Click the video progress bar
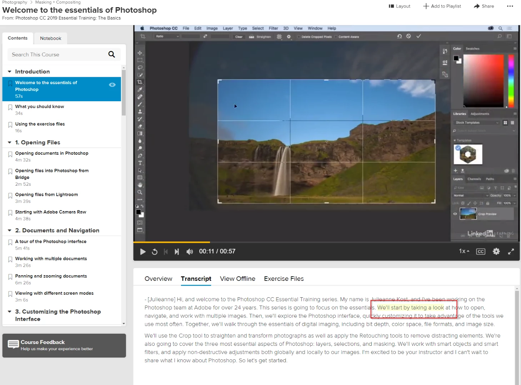This screenshot has width=521, height=385. click(x=326, y=242)
